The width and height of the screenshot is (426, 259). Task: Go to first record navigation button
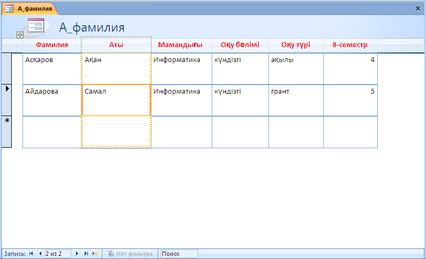(x=31, y=254)
